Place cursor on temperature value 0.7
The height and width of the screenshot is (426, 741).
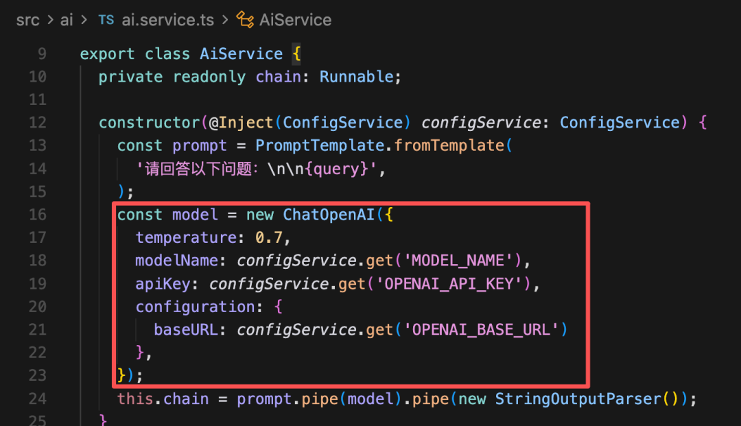[x=269, y=237]
